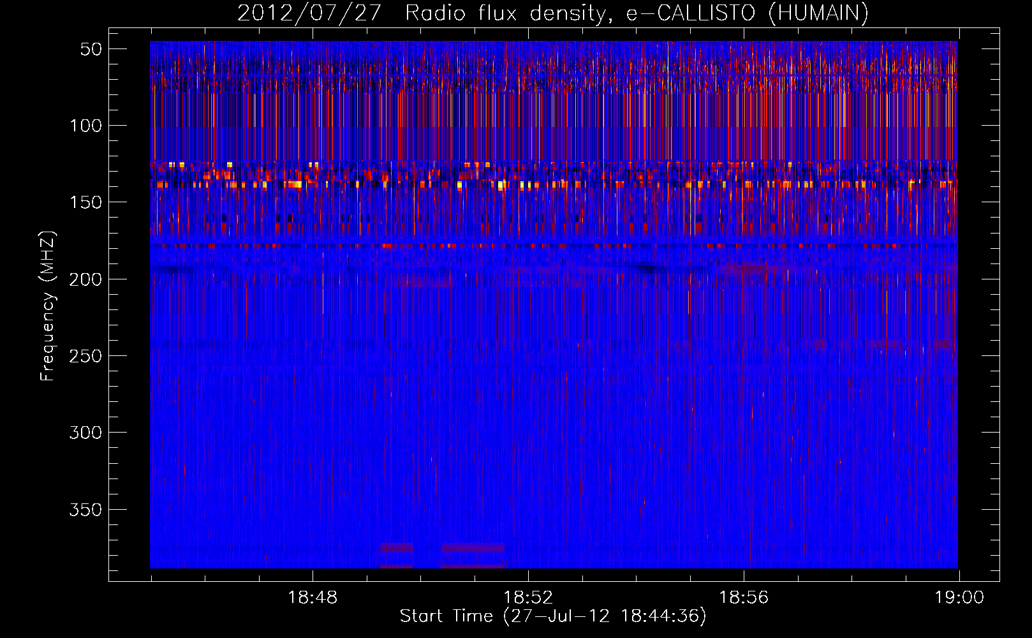Click the "200" frequency tick label
The image size is (1032, 638).
pos(85,279)
